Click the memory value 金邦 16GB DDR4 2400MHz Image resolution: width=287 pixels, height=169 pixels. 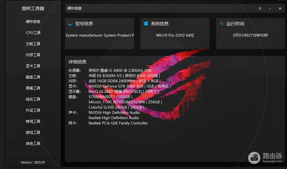112,81
